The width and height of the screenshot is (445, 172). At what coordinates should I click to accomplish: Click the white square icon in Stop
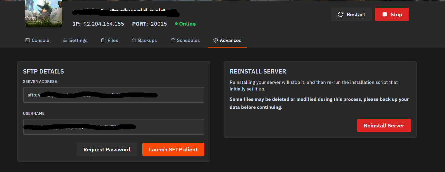(384, 14)
